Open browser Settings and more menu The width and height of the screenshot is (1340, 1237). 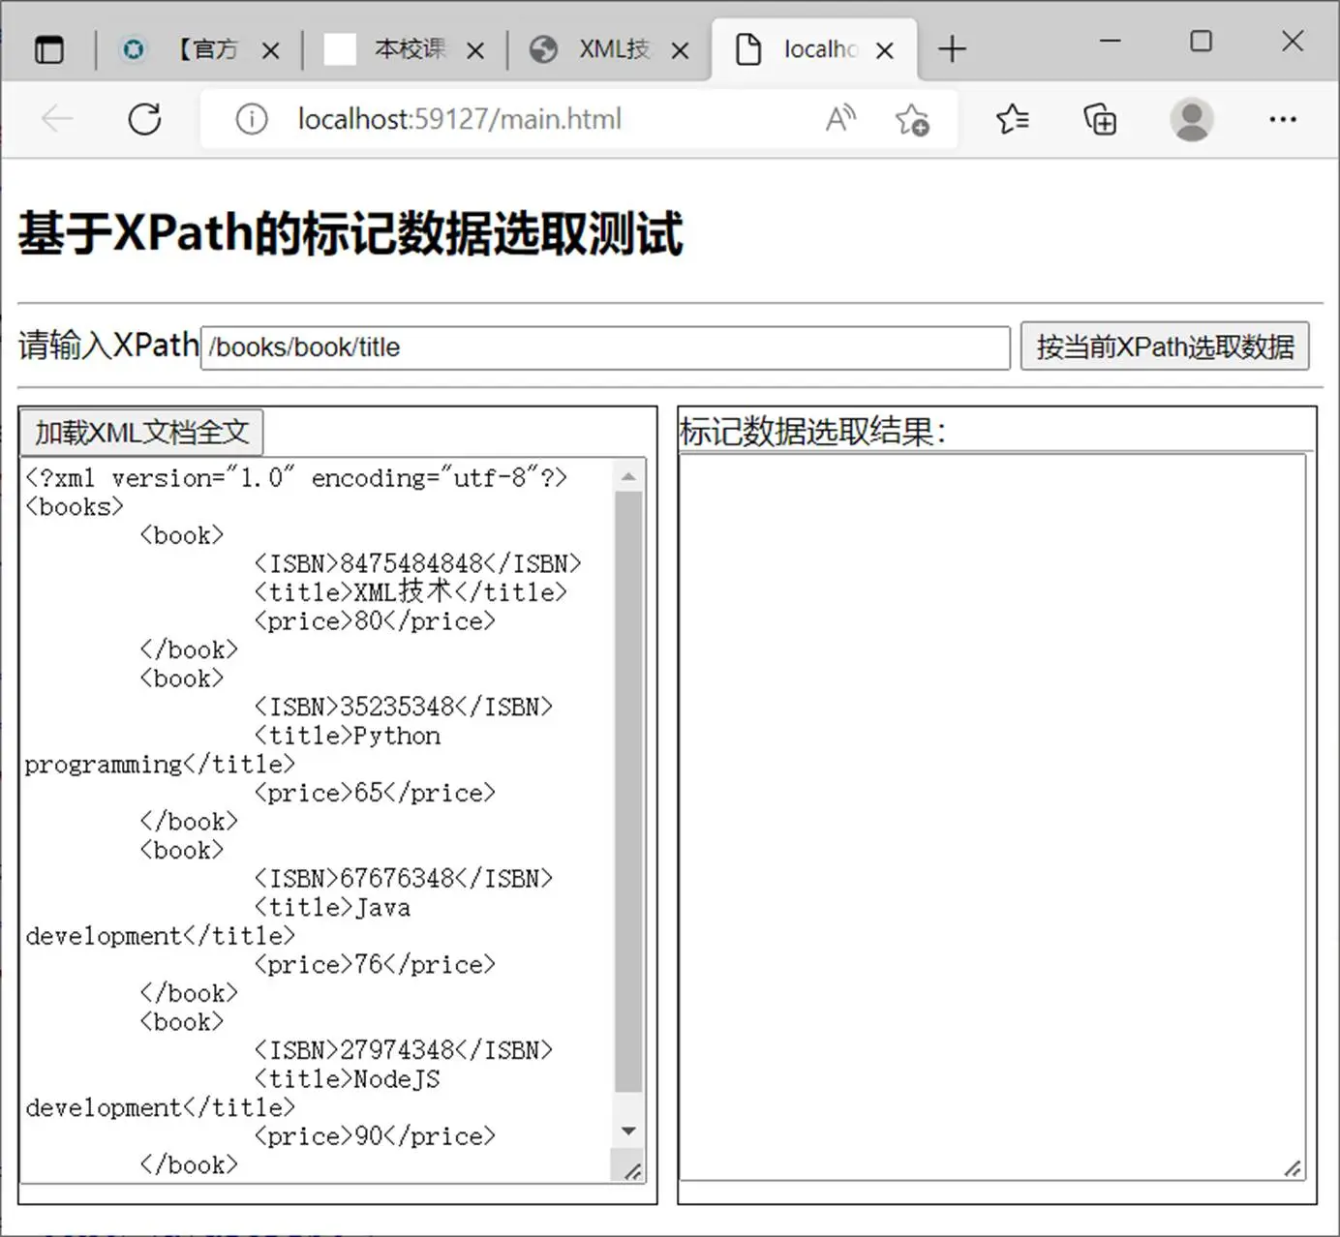(1283, 119)
